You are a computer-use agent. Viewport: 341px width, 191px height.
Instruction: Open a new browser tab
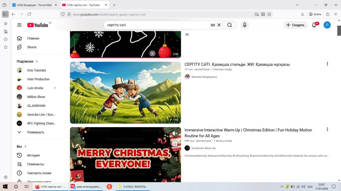tap(114, 5)
